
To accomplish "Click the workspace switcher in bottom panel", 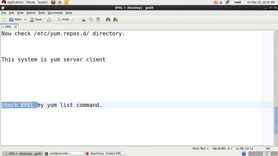I will (263, 153).
